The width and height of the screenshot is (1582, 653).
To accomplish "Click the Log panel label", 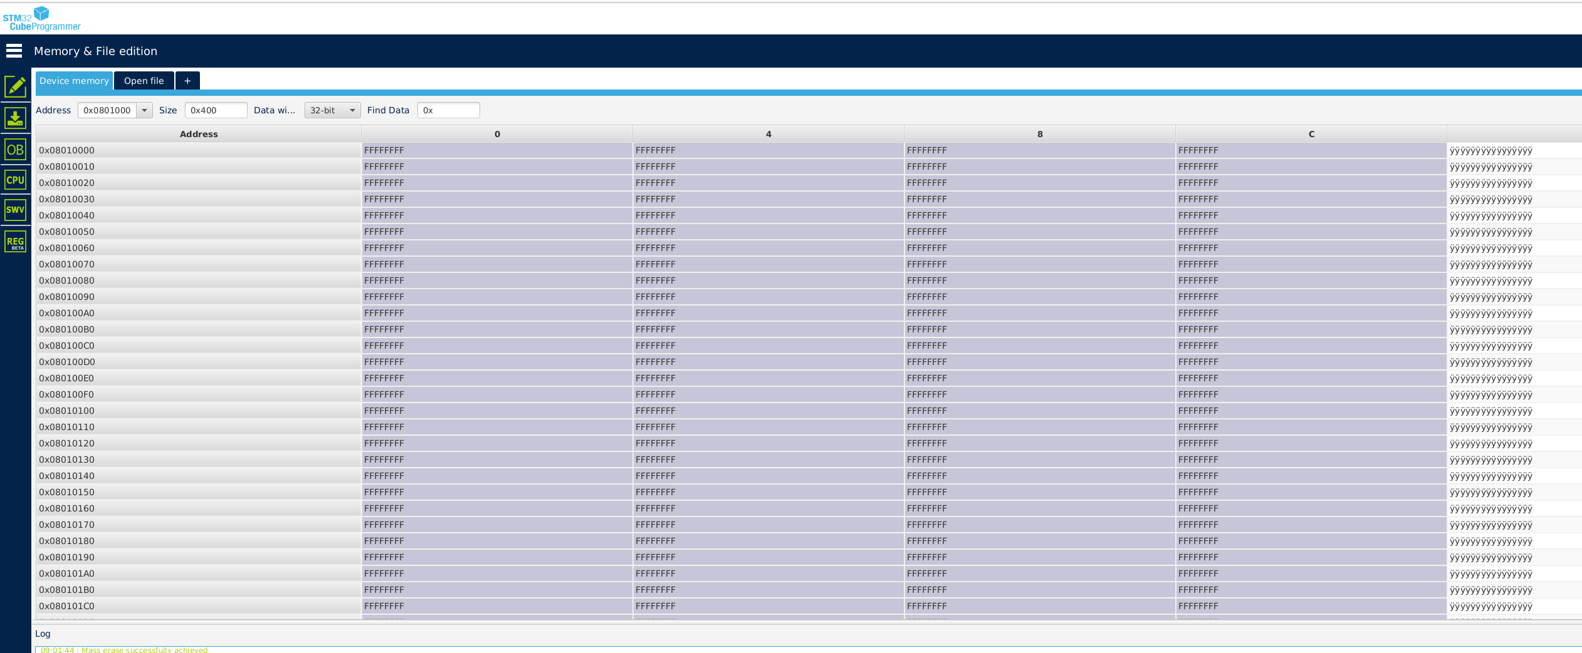I will coord(43,634).
